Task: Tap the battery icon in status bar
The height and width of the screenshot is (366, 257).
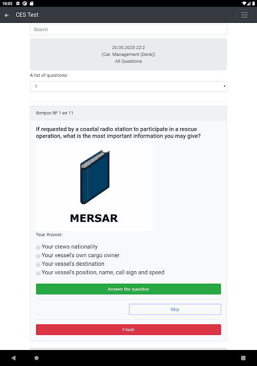Action: 253,3
